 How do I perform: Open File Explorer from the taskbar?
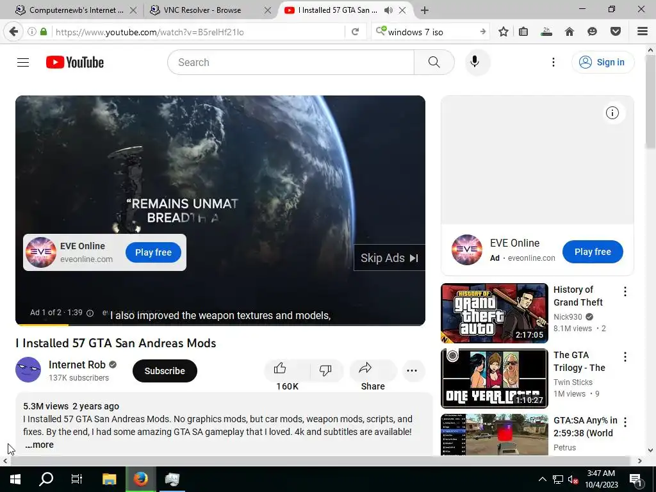[x=109, y=479]
